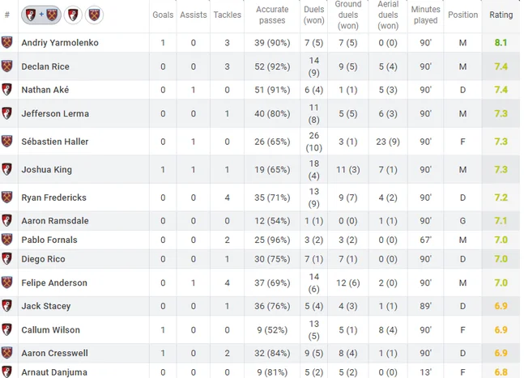Open Jefferson Lerma player profile
The width and height of the screenshot is (524, 378).
pos(55,114)
